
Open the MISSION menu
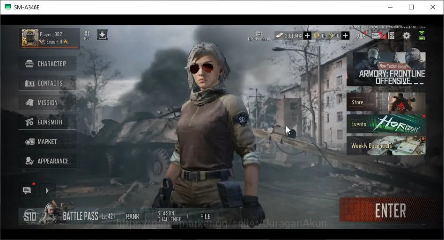(x=47, y=102)
